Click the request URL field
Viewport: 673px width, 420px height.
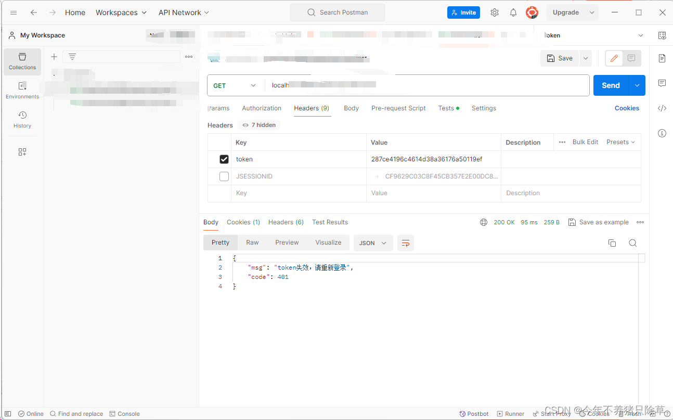point(427,85)
